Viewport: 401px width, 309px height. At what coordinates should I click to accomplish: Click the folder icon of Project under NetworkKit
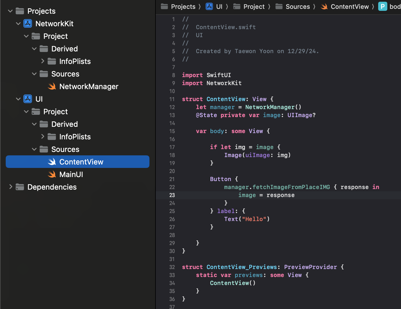[36, 36]
